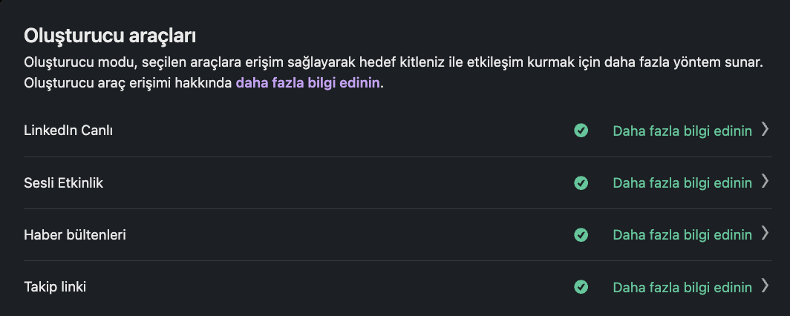Follow the purple daha fazla bilgi edinin link
The image size is (790, 316).
click(x=308, y=83)
